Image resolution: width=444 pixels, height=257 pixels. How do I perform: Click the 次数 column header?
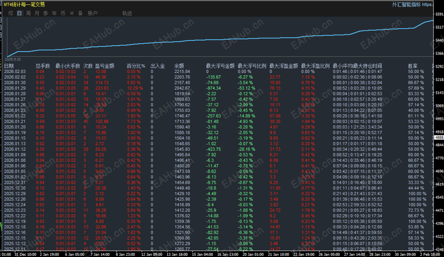[88, 66]
